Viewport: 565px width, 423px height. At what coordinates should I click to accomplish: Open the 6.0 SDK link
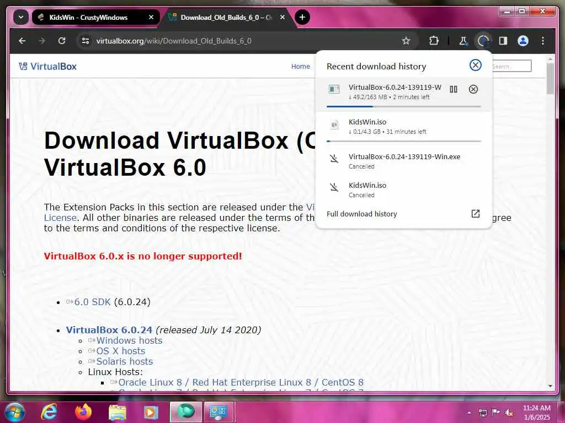point(92,302)
